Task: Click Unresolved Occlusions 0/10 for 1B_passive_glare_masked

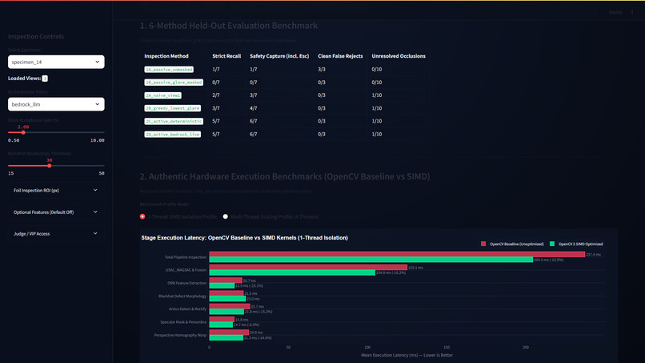Action: 377,83
